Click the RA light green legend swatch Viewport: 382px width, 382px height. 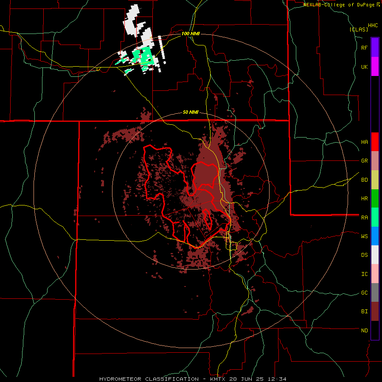[x=375, y=217]
